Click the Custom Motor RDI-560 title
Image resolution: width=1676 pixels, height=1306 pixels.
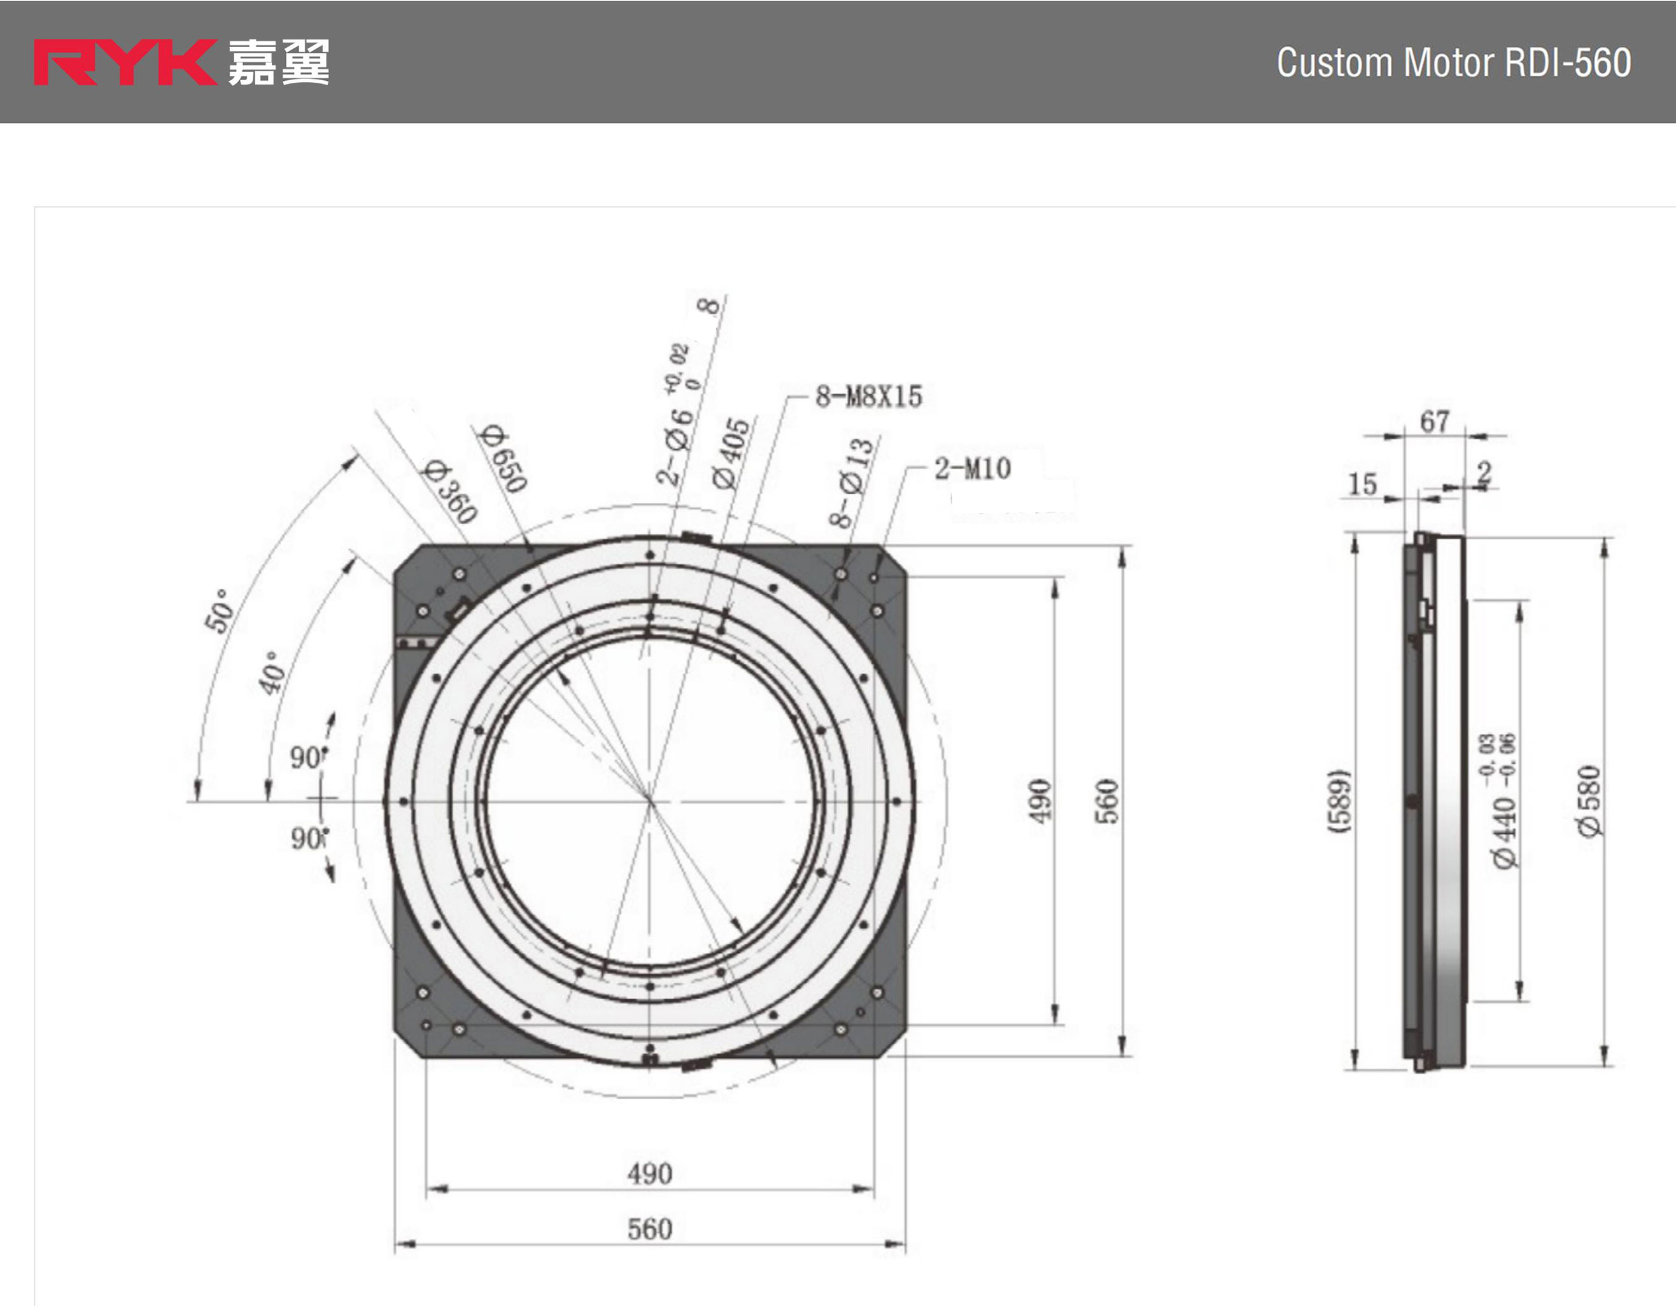[1453, 63]
